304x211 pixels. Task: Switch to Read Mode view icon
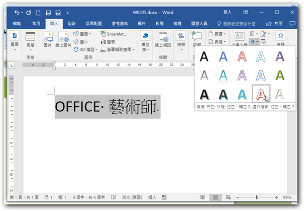click(202, 197)
